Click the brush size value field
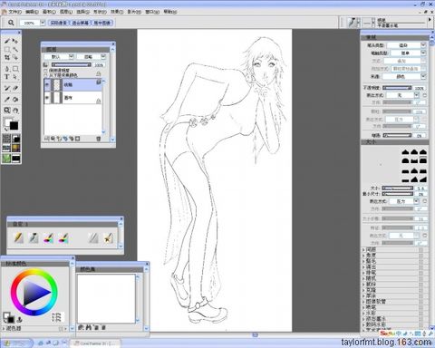Screen dimensions: 435x348 (x=420, y=188)
